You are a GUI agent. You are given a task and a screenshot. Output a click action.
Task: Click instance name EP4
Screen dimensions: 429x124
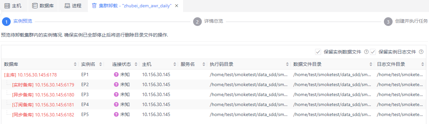tap(85, 104)
